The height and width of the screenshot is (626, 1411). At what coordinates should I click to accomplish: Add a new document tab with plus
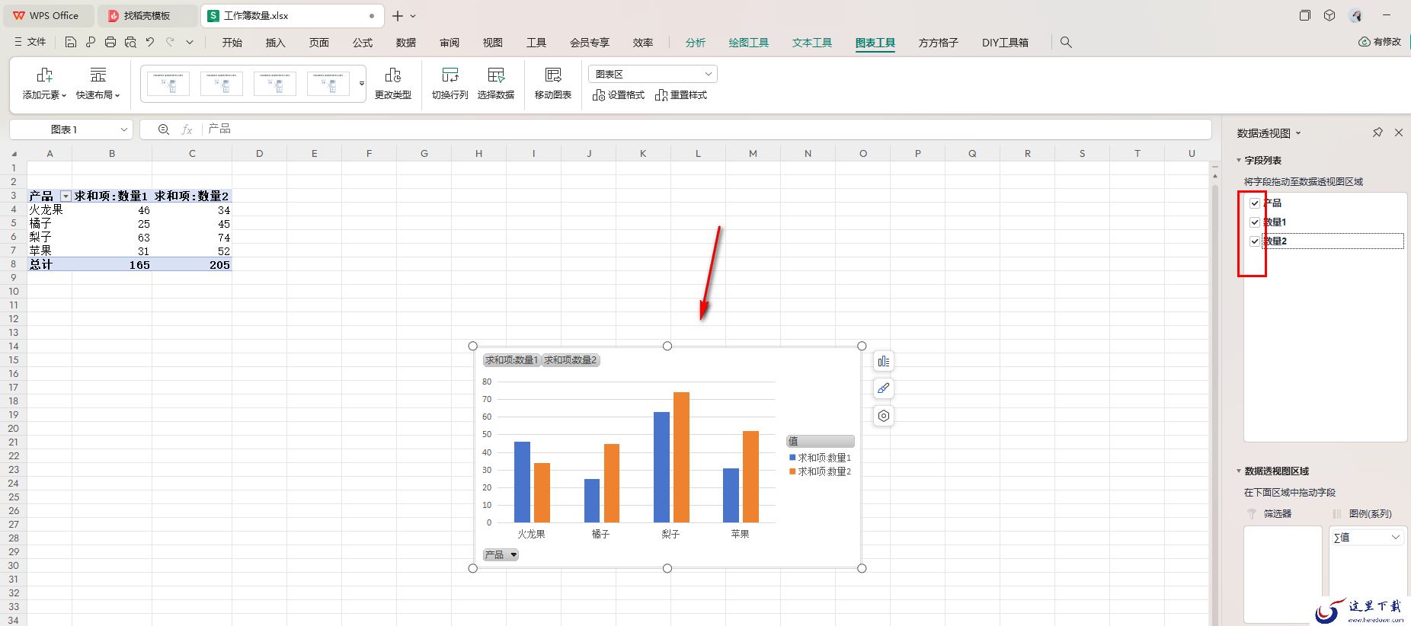click(x=398, y=16)
